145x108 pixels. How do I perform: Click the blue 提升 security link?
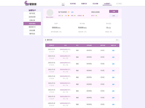click(x=72, y=12)
